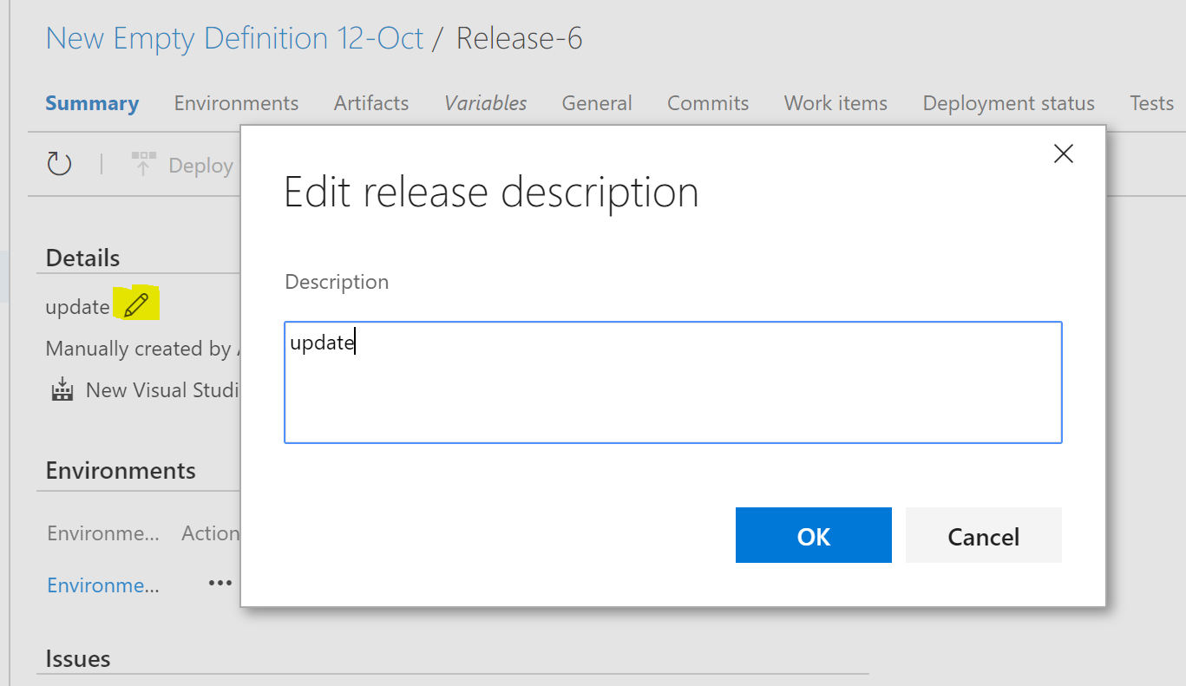Screen dimensions: 1186x686
Task: Click the Environment link under Environments
Action: [x=102, y=585]
